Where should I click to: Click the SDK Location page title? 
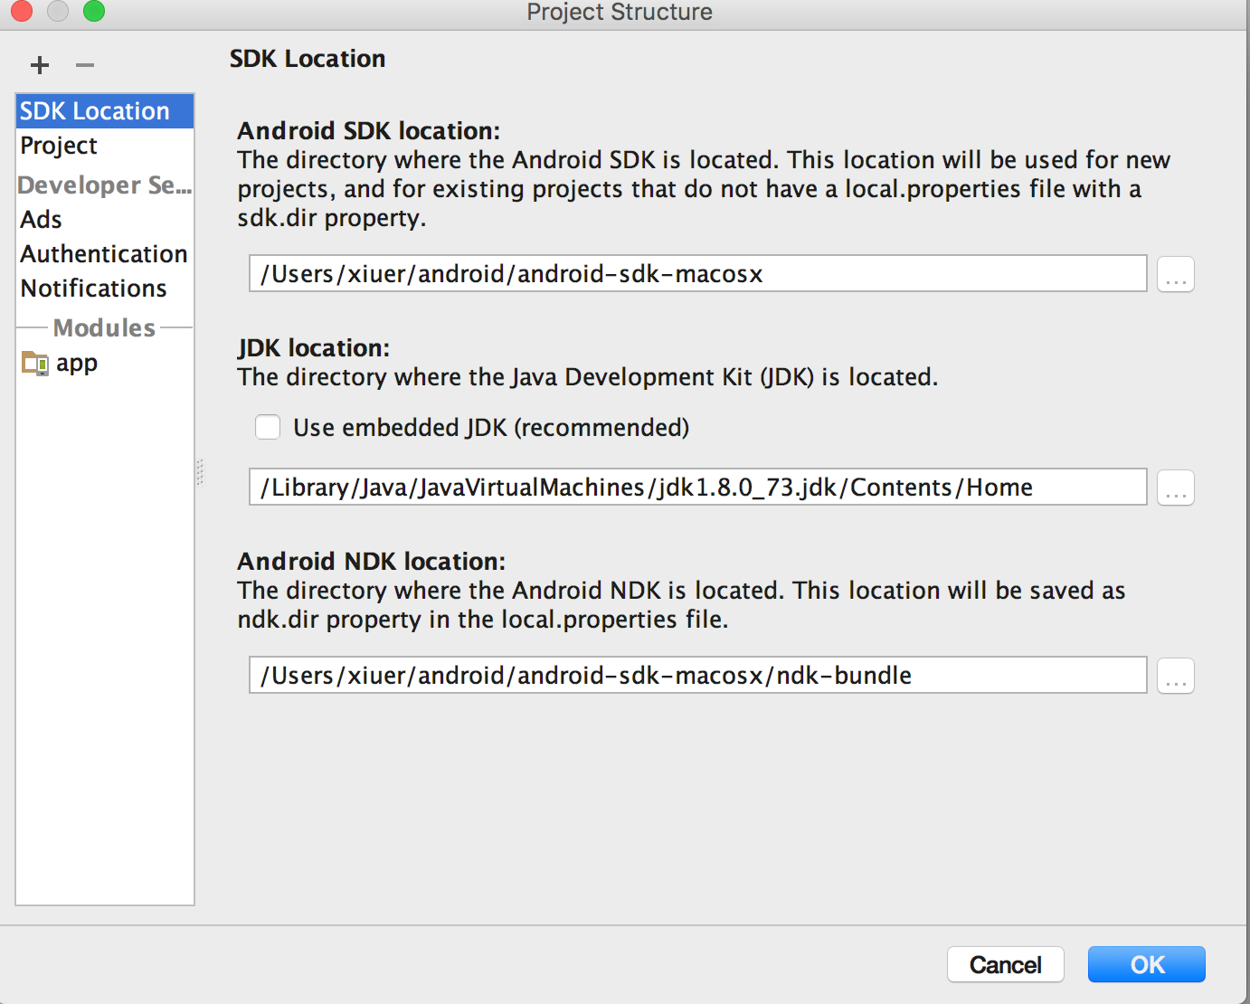coord(308,59)
